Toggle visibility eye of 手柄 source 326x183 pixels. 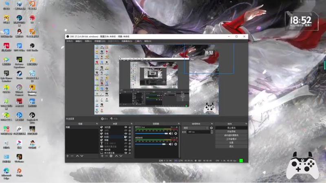click(126, 134)
